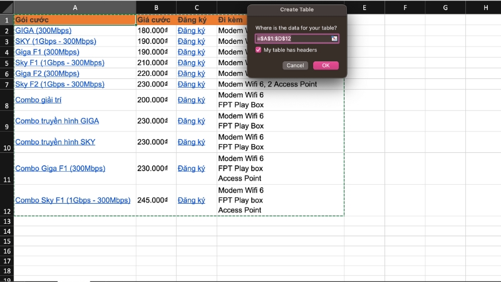Cancel the Create Table dialog
Image resolution: width=501 pixels, height=282 pixels.
click(295, 65)
